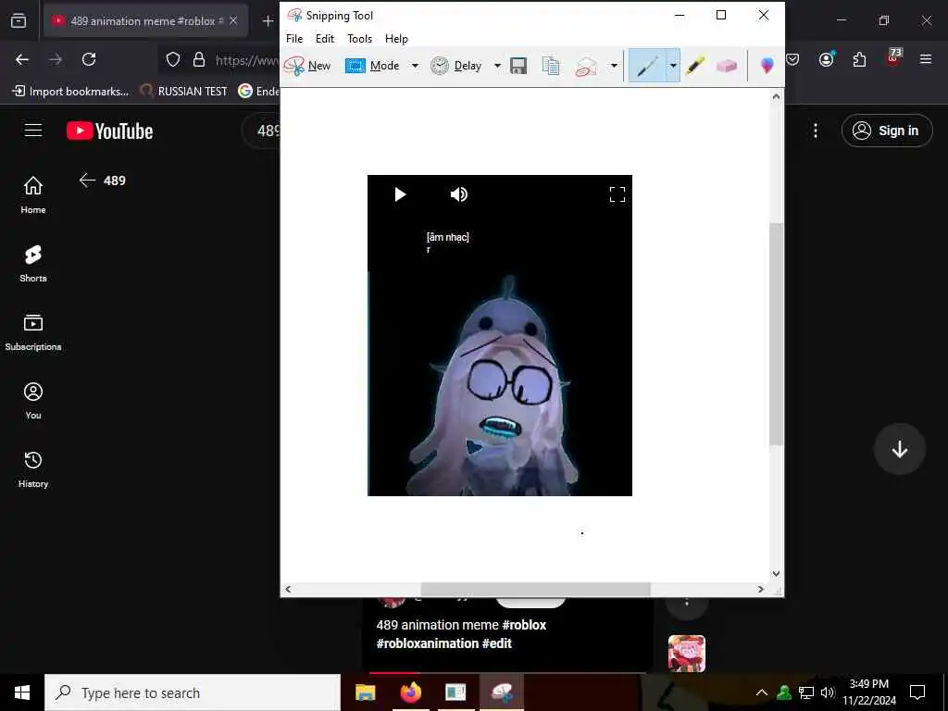
Task: Click New snip in Snipping Tool
Action: (x=307, y=66)
